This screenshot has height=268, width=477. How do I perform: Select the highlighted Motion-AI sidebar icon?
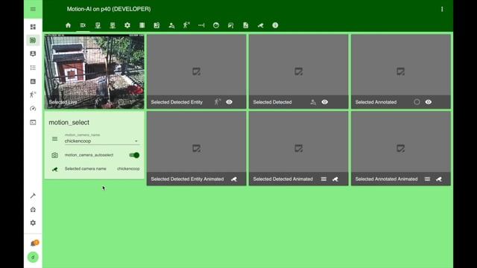coord(33,40)
